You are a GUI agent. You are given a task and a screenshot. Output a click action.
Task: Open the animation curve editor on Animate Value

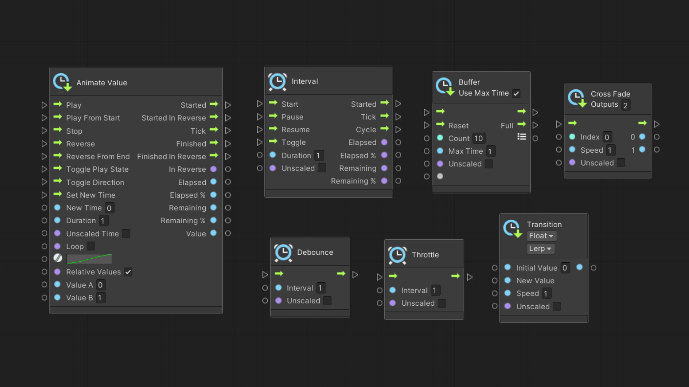(89, 258)
